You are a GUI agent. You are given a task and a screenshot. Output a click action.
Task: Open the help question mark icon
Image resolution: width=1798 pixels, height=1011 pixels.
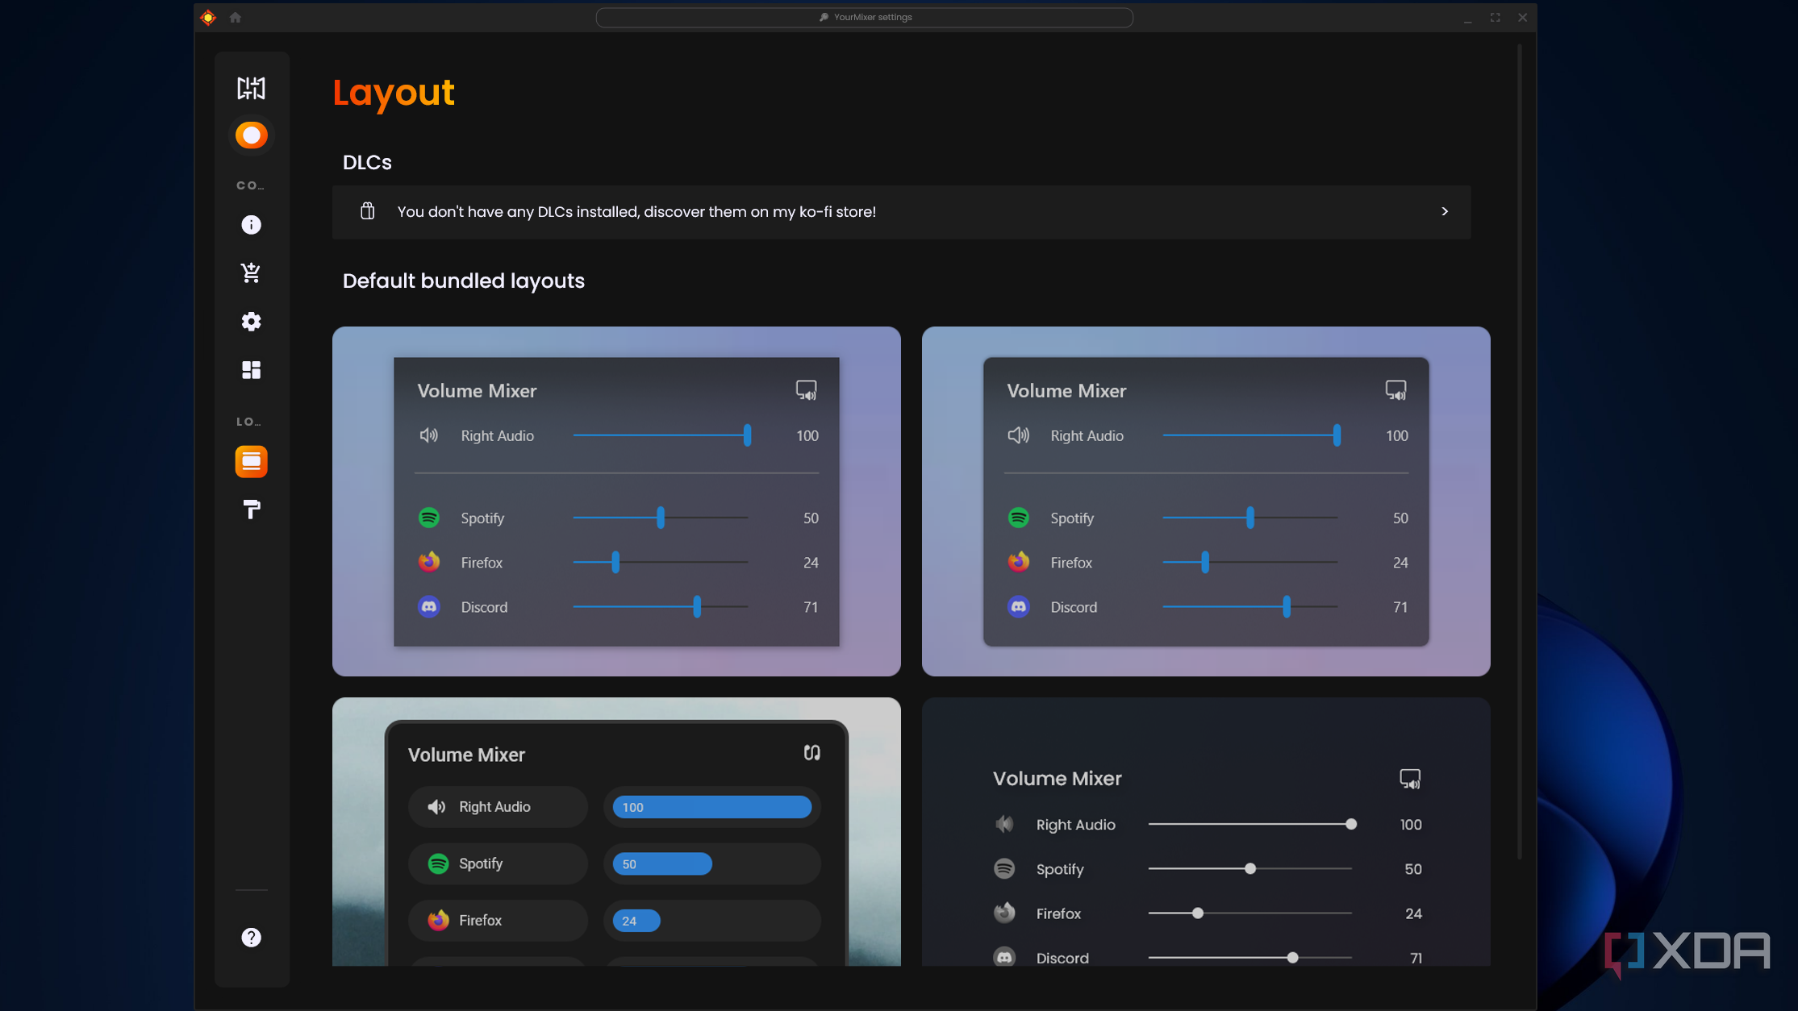[x=251, y=938]
